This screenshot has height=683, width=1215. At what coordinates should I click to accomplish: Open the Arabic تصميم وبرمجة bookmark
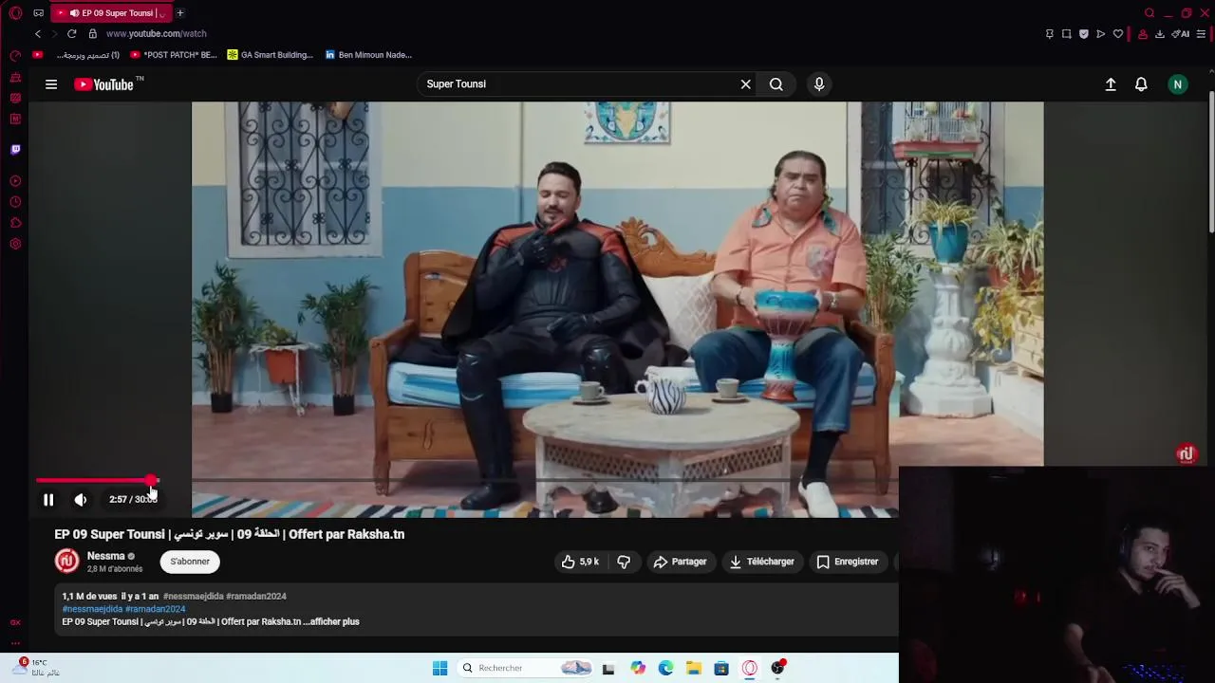[x=89, y=55]
